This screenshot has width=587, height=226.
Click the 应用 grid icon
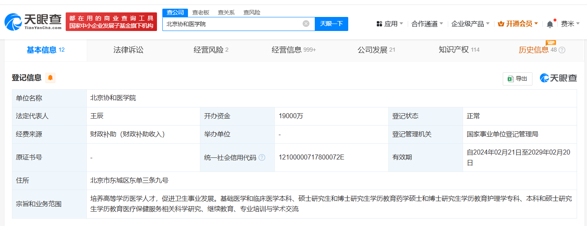coord(379,24)
